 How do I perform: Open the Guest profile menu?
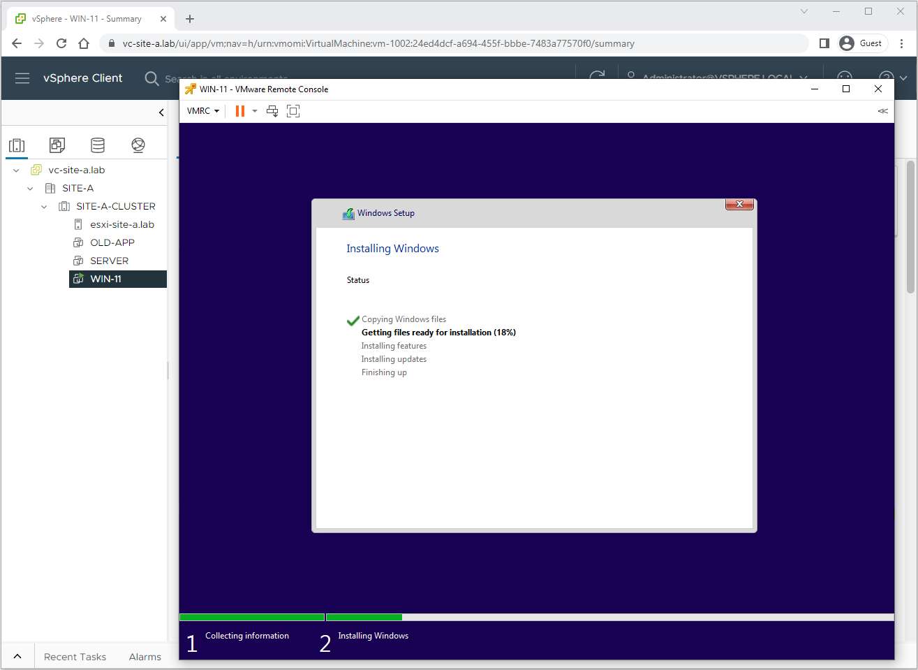click(862, 43)
